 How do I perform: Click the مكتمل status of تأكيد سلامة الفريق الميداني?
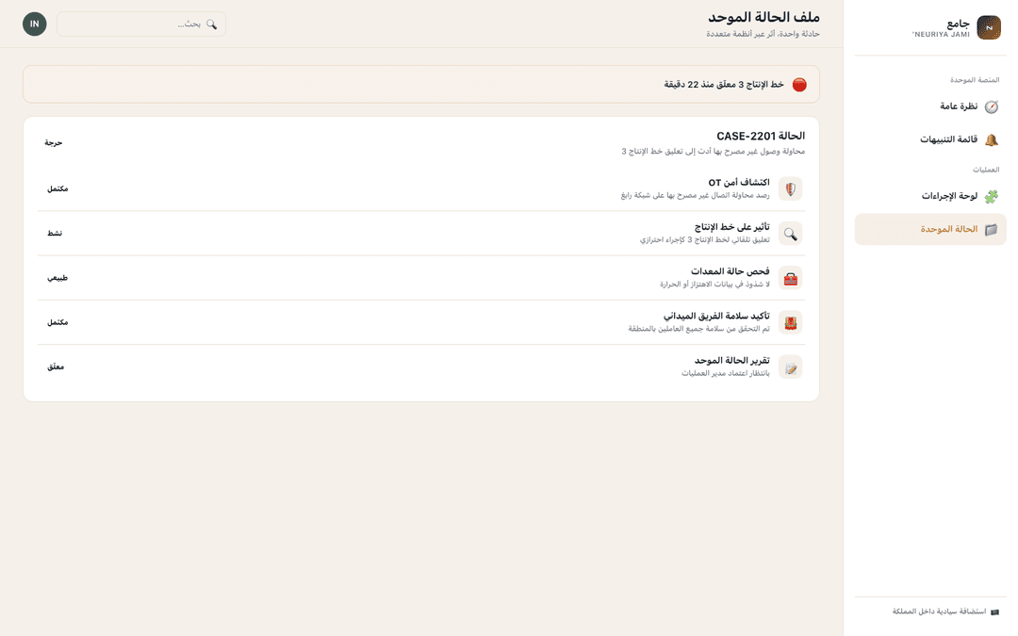tap(57, 322)
